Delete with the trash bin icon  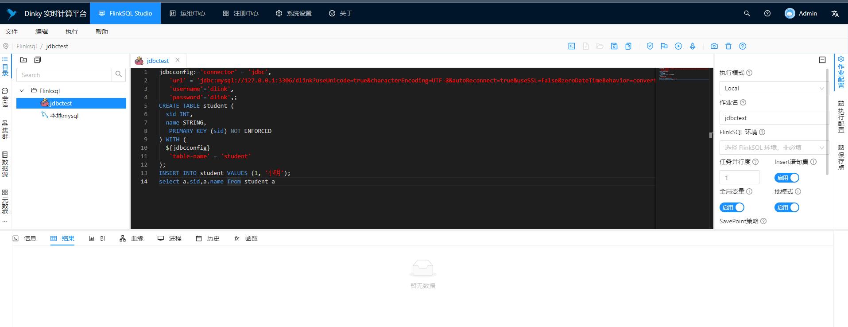pos(728,46)
